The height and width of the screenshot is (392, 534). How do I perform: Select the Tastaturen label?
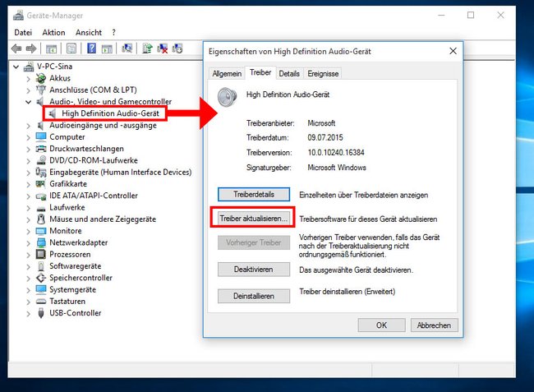tap(67, 302)
